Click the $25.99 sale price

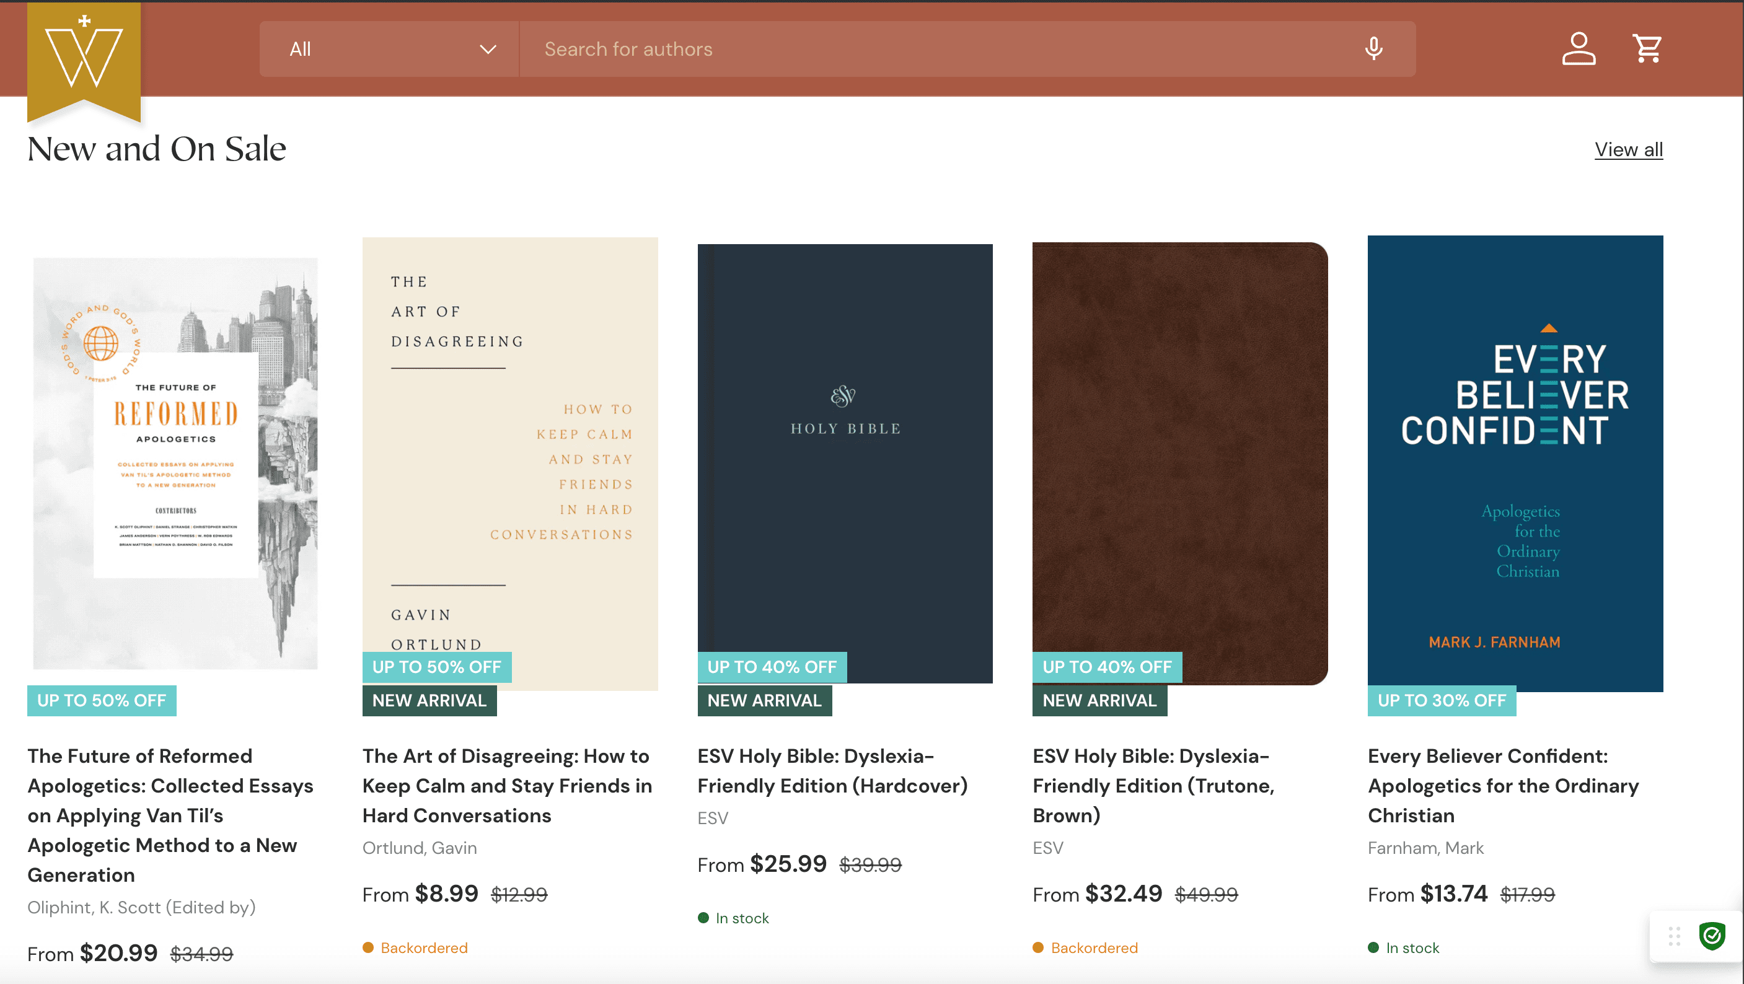(789, 864)
